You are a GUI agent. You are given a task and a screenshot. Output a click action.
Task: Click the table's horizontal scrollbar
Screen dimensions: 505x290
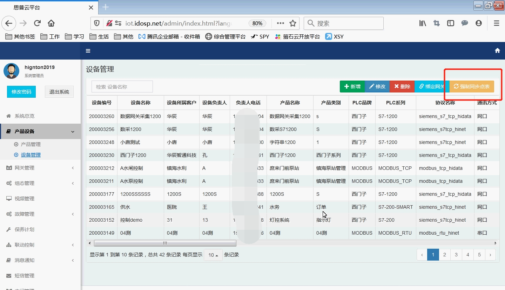[x=165, y=243]
